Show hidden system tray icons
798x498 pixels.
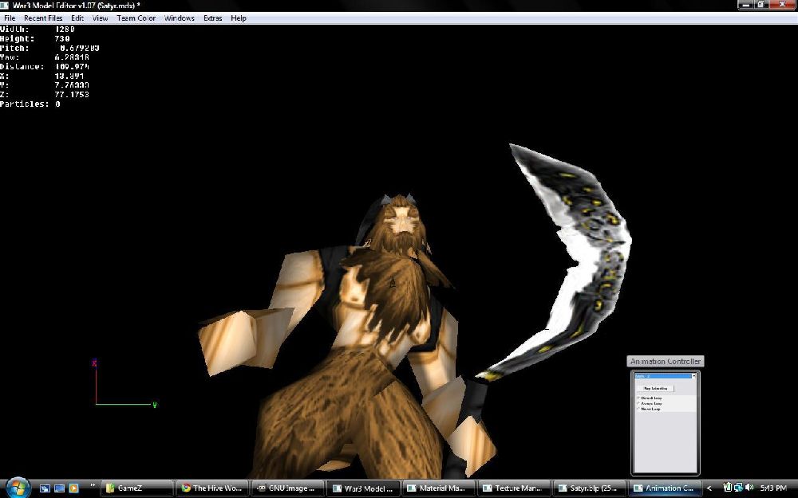[x=709, y=488]
